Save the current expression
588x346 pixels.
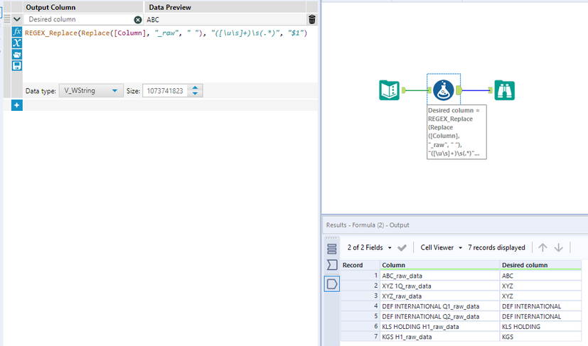[17, 65]
